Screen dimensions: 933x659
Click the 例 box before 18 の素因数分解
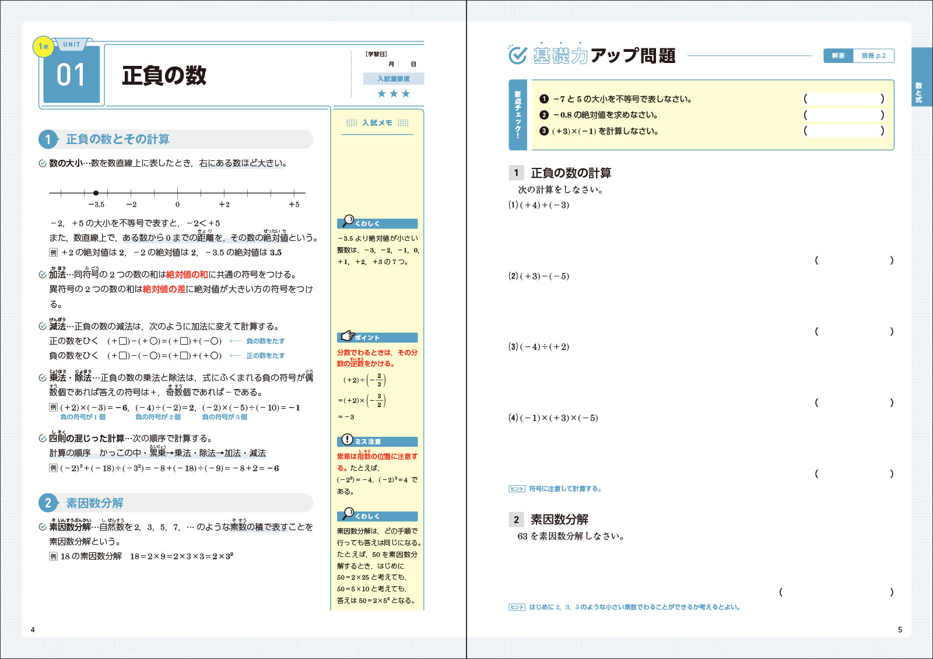pos(53,556)
